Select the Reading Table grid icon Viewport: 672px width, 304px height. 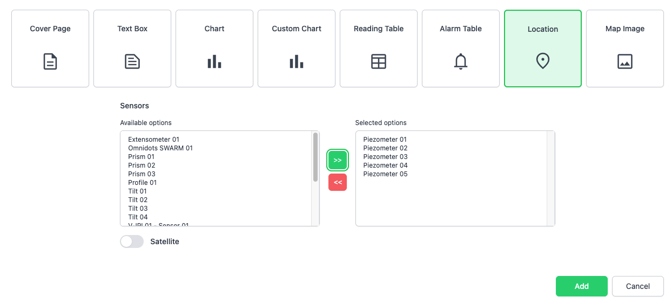pyautogui.click(x=379, y=61)
